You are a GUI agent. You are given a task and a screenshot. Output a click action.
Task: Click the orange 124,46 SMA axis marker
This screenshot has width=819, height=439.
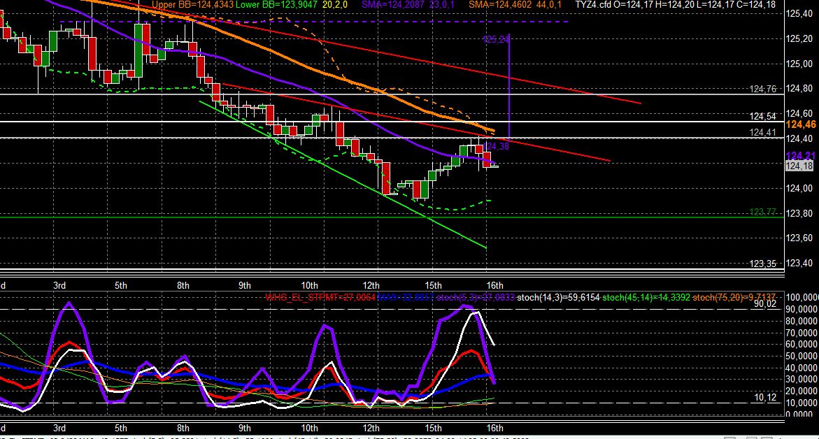click(801, 124)
